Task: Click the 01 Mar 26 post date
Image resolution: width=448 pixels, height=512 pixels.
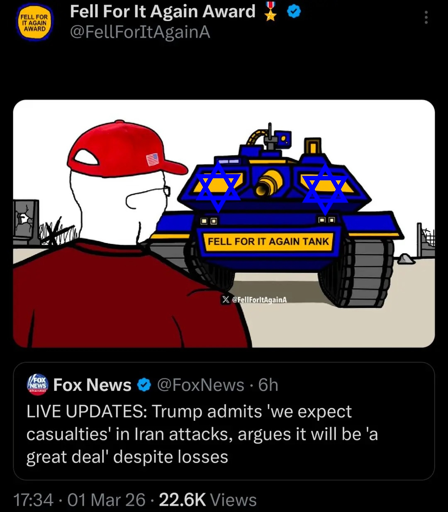Action: point(106,500)
